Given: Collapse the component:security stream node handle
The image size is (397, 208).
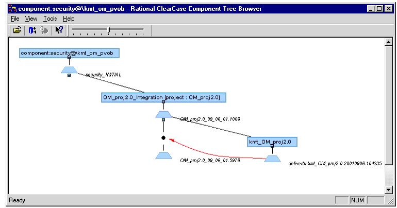Looking at the screenshot, I should click(69, 57).
